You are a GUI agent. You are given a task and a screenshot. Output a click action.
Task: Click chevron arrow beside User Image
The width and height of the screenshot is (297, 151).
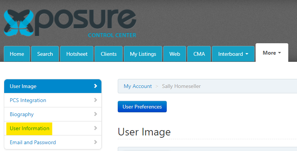(x=96, y=86)
